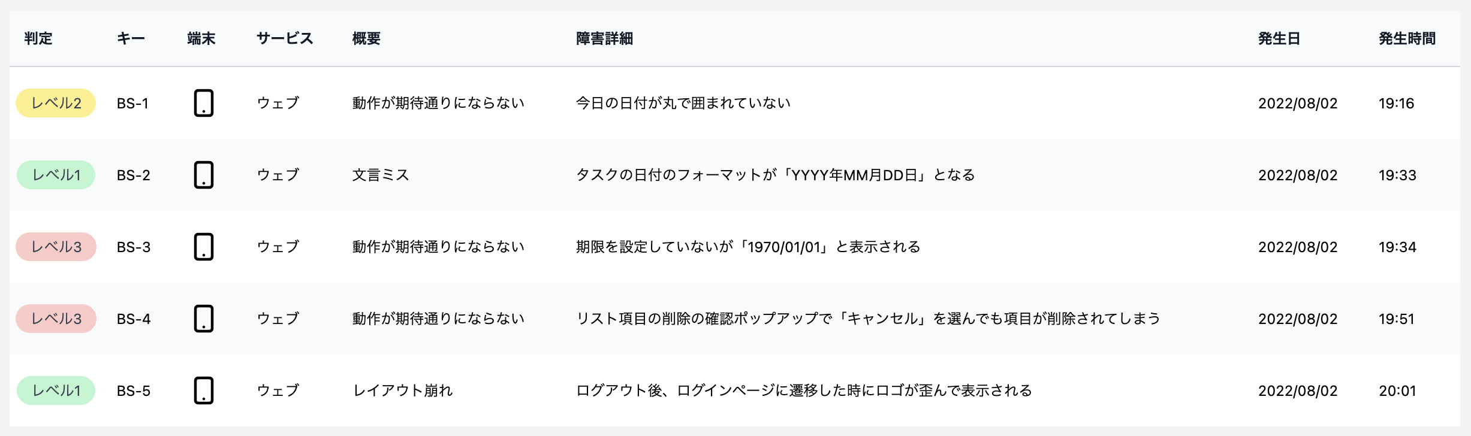This screenshot has height=436, width=1471.
Task: Click the smartphone icon in row BS-5
Action: [x=204, y=390]
